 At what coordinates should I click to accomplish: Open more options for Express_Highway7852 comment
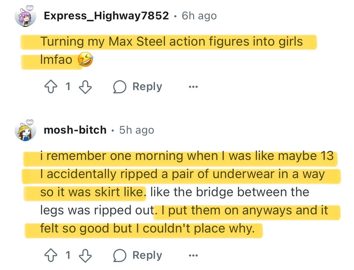(x=193, y=87)
